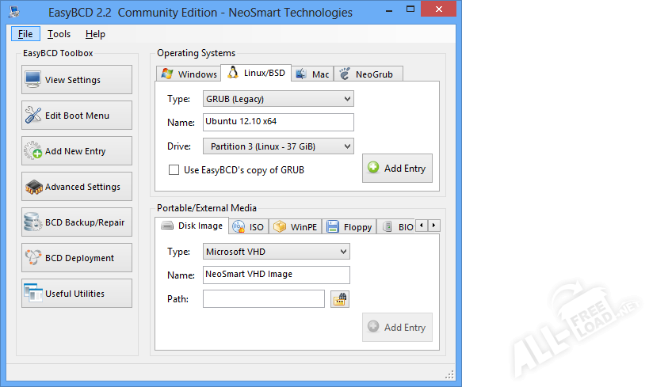Click the empty Path text field
649x387 pixels.
(263, 298)
